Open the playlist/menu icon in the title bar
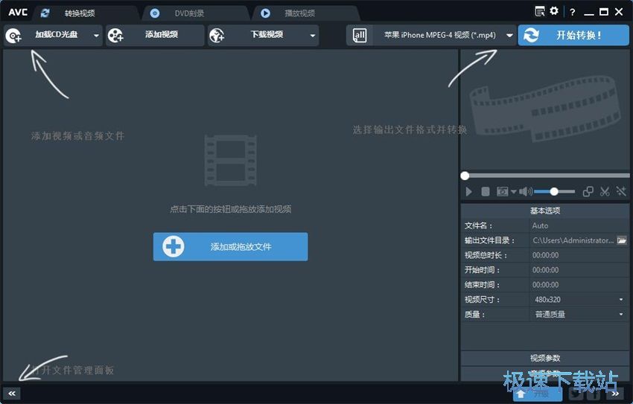The height and width of the screenshot is (404, 633). point(540,12)
